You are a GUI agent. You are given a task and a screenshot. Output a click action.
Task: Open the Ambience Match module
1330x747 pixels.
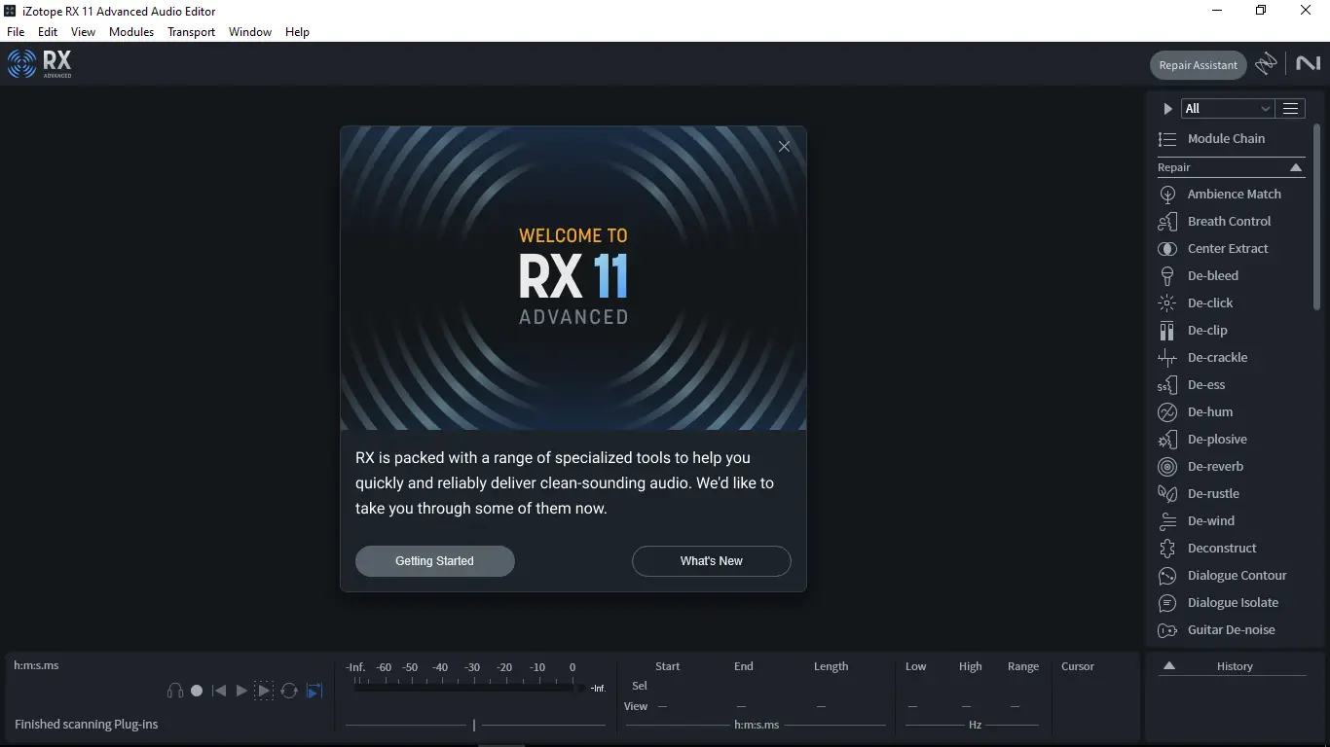1231,194
